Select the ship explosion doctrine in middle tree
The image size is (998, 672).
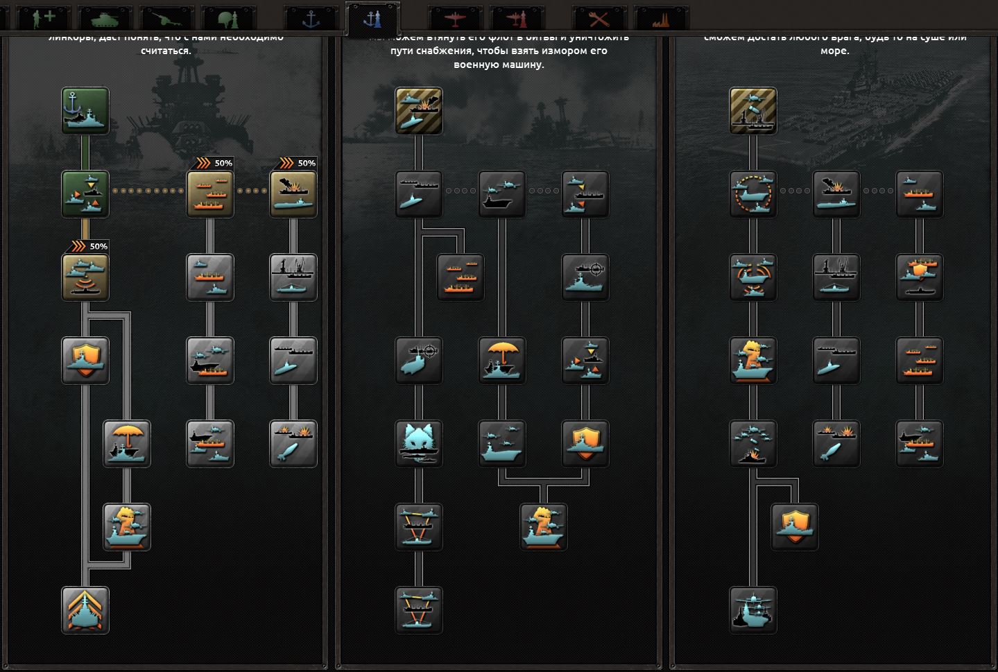point(544,527)
